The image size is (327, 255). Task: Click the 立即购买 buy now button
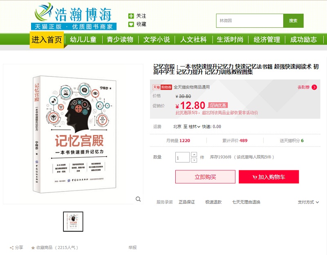coord(206,177)
